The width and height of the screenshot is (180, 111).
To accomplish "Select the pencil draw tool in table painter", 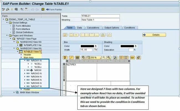I will (71, 57).
